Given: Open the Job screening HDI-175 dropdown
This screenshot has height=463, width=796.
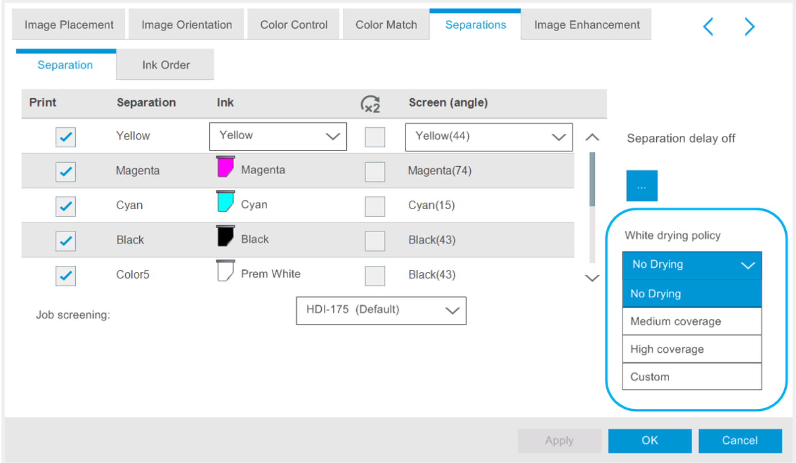Looking at the screenshot, I should (x=380, y=310).
